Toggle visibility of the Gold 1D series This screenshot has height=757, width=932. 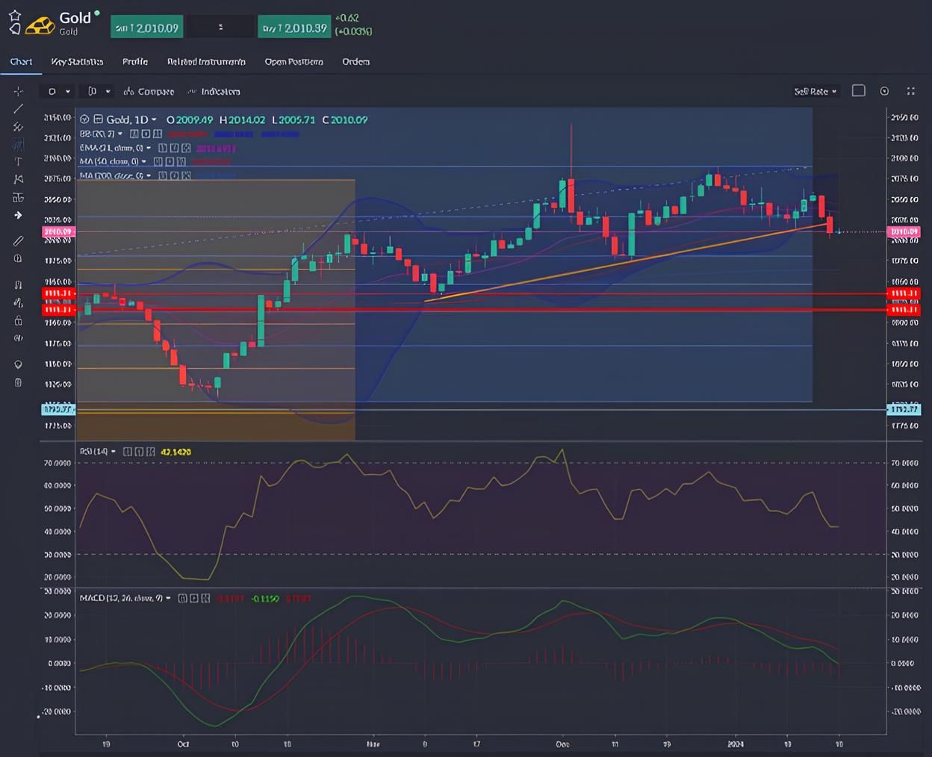coord(84,119)
